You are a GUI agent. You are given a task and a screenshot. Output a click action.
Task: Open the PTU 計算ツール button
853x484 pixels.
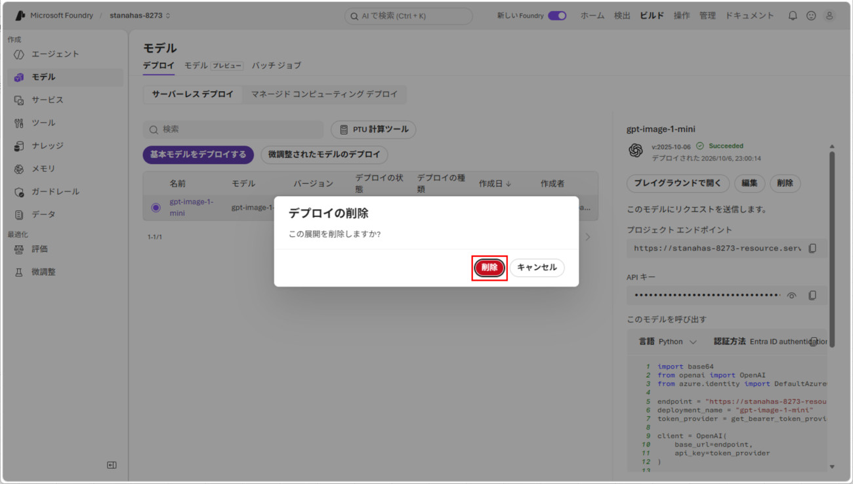coord(373,130)
